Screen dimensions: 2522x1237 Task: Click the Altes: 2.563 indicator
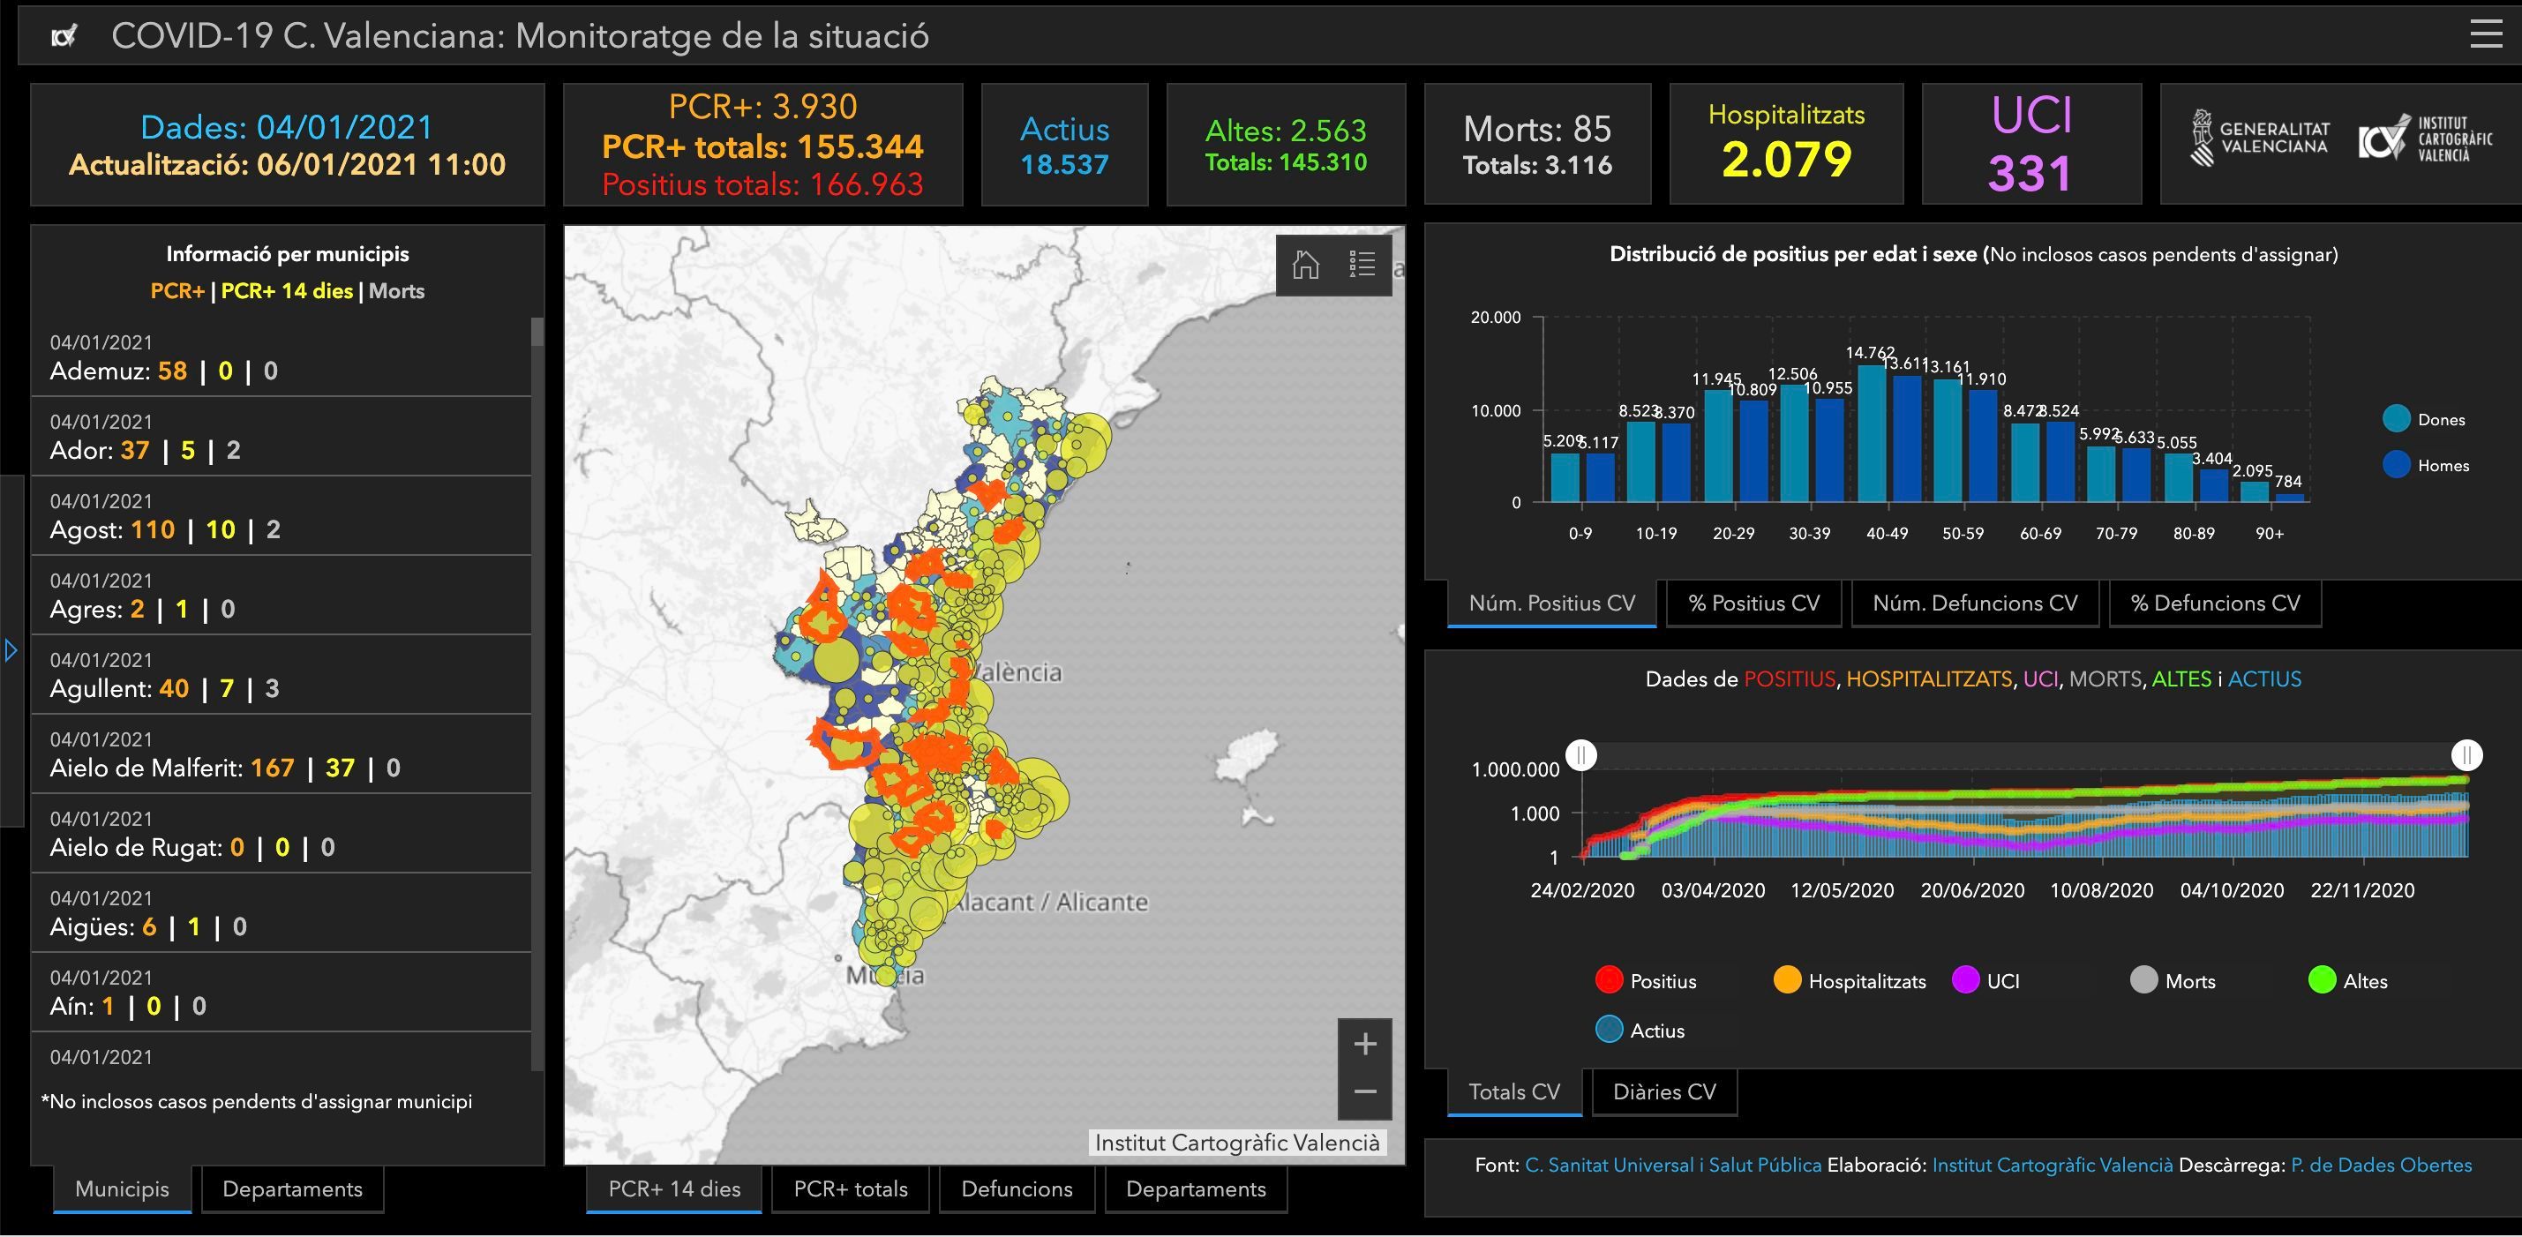1286,145
